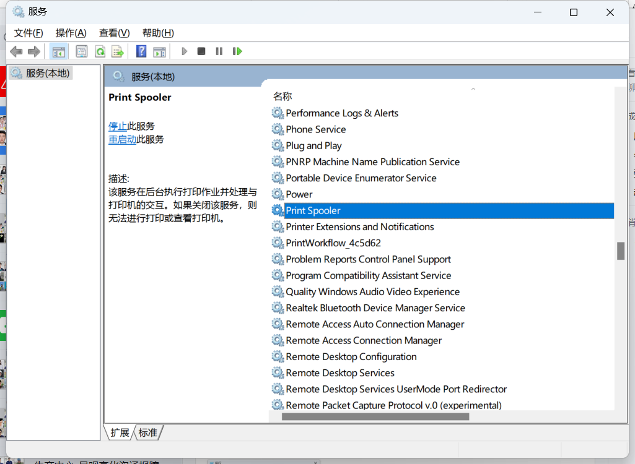The width and height of the screenshot is (635, 464).
Task: Click the 名称 column header to sort
Action: tap(282, 97)
